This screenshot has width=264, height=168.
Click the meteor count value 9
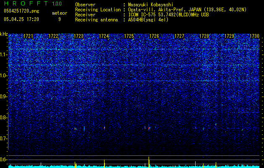click(x=60, y=19)
